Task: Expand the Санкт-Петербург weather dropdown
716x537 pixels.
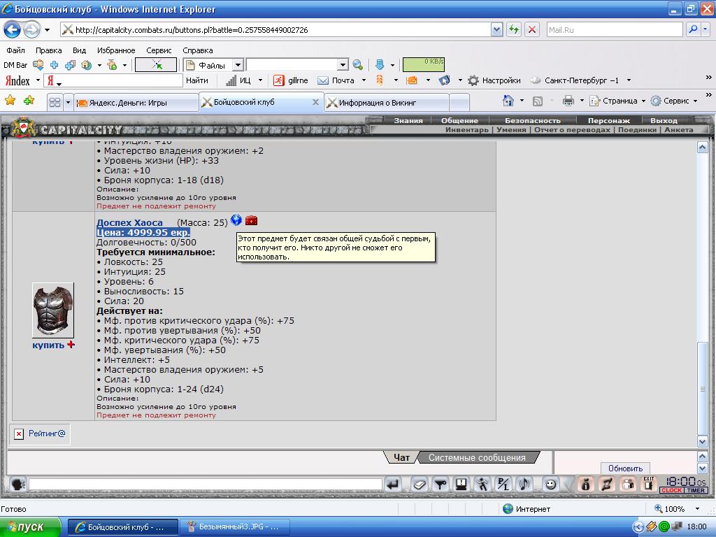Action: click(x=629, y=80)
